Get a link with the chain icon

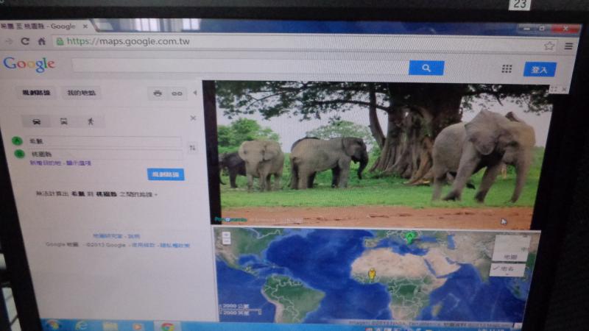point(177,93)
